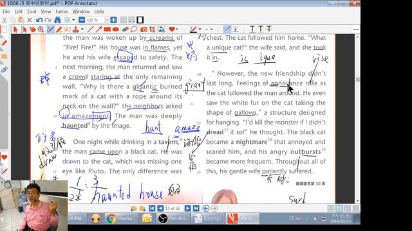The width and height of the screenshot is (412, 231).
Task: Click the Delete X icon
Action: tap(30, 20)
